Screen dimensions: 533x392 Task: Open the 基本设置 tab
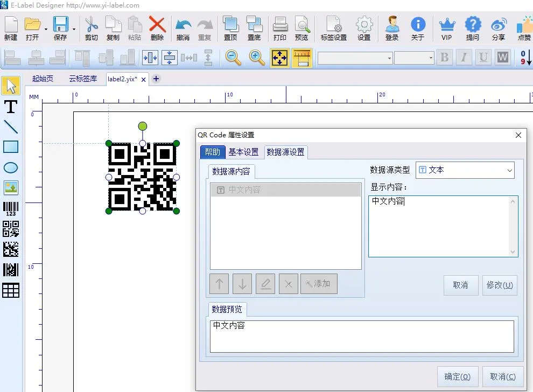click(x=243, y=152)
